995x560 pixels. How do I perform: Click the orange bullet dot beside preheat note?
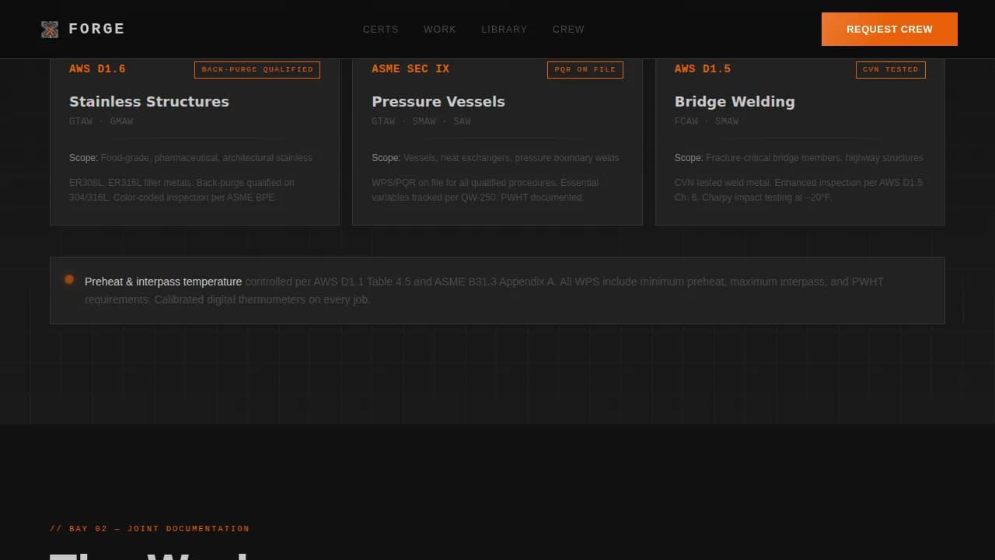(x=69, y=279)
